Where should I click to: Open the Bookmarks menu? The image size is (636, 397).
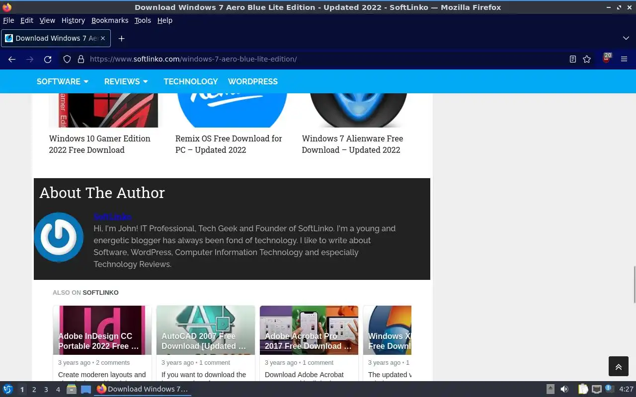click(x=110, y=20)
